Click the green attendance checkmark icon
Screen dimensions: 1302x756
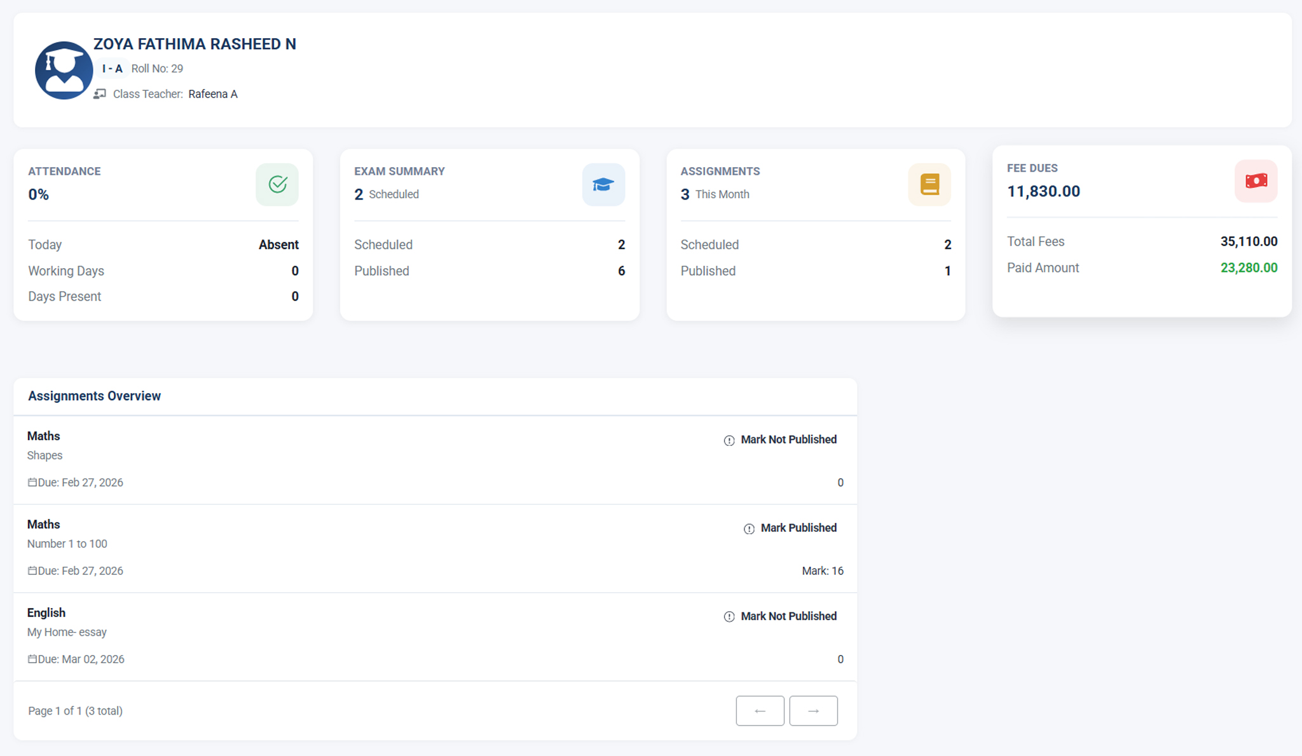tap(277, 184)
